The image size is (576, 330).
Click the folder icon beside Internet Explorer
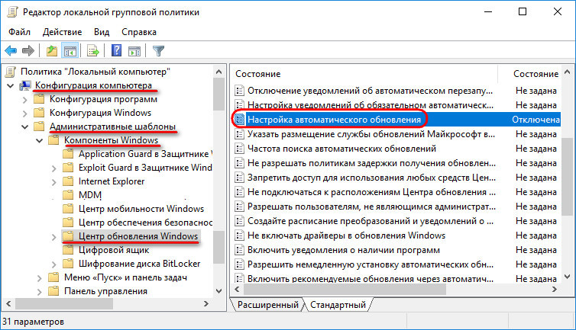pyautogui.click(x=68, y=181)
